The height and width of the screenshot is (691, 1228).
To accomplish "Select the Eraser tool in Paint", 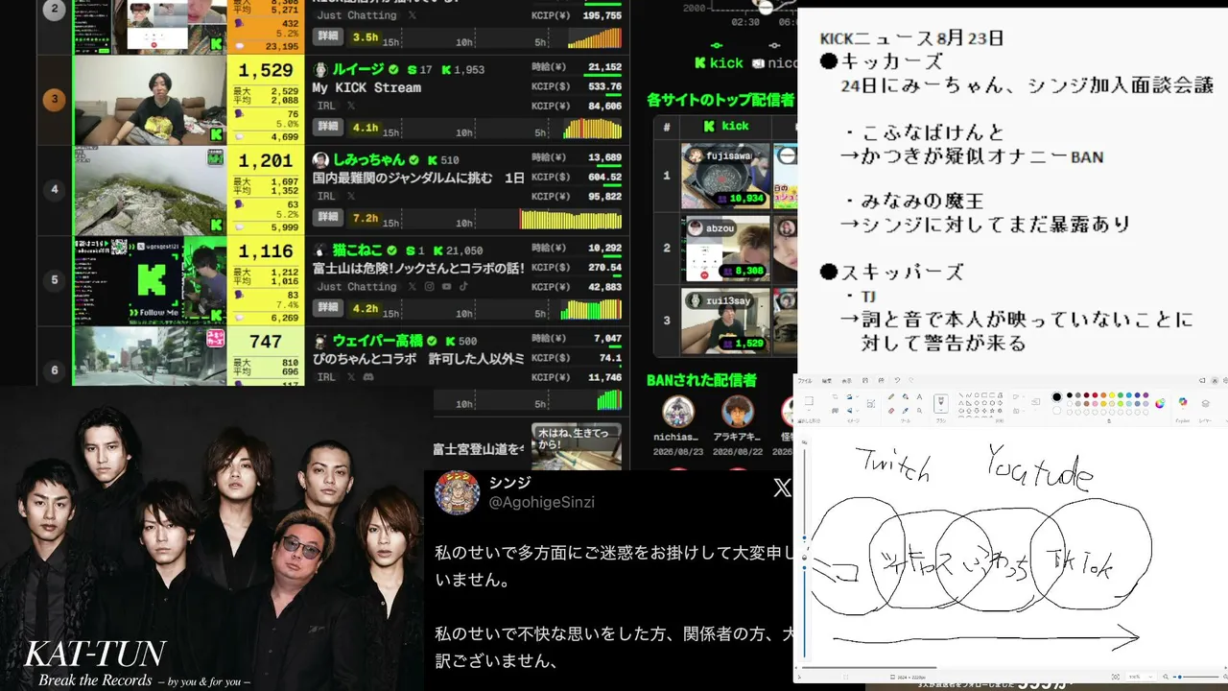I will [x=891, y=410].
